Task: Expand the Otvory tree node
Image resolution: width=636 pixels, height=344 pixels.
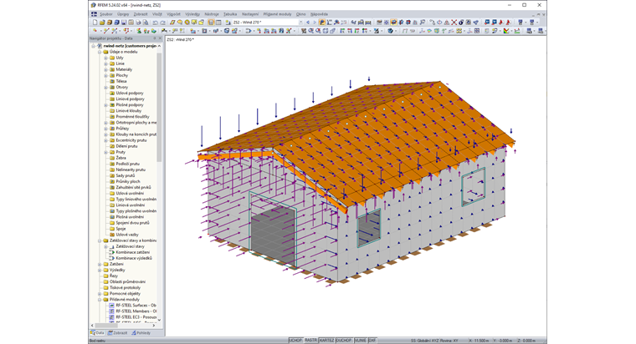Action: [106, 87]
